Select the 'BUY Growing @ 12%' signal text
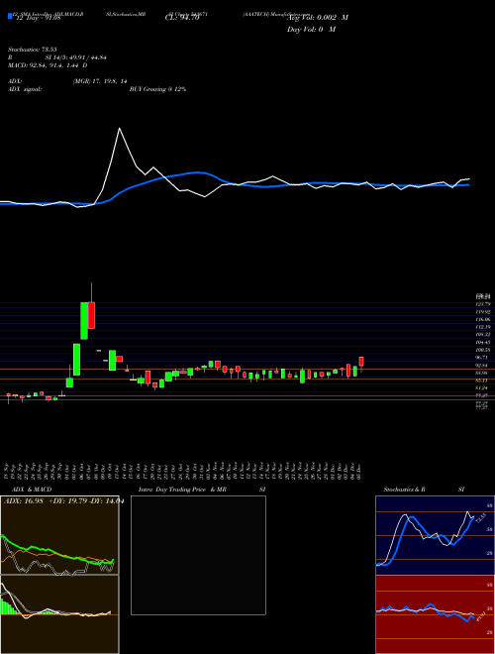495x654 pixels. [157, 89]
